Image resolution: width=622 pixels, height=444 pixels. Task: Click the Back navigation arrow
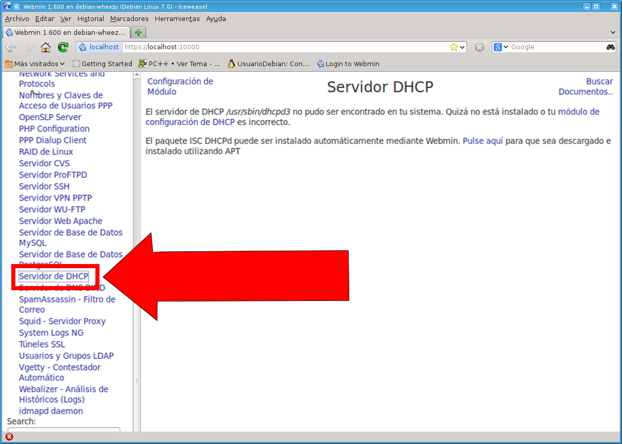(x=11, y=47)
